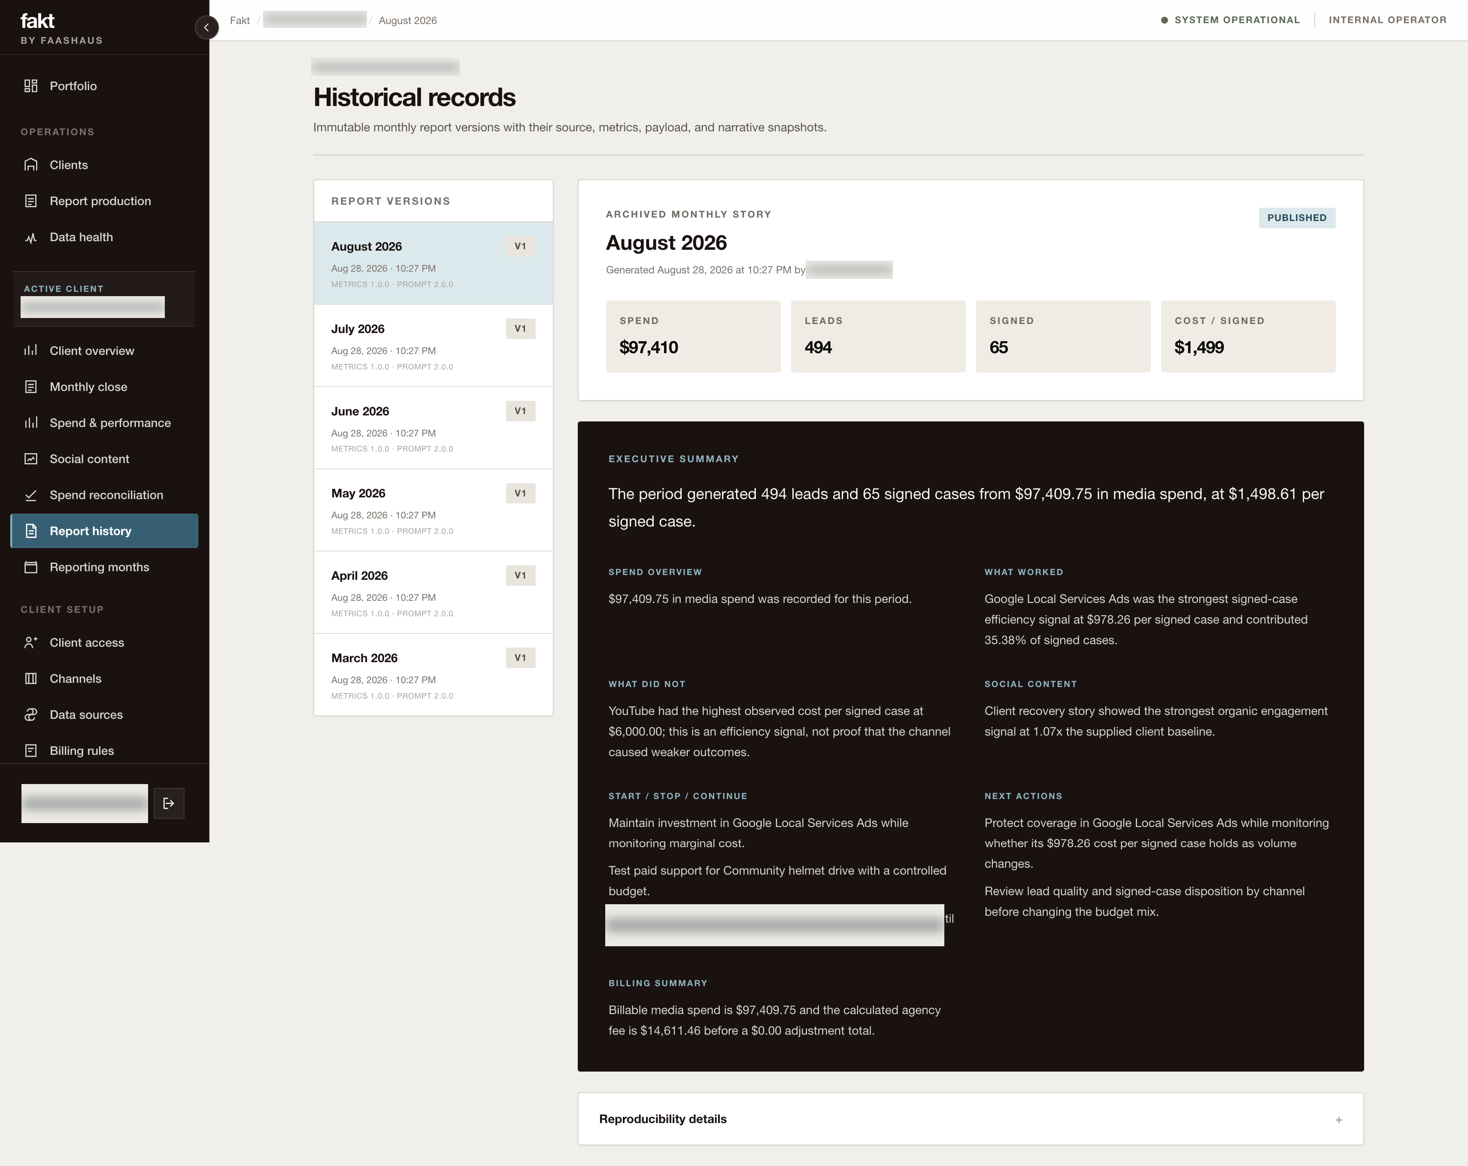
Task: Open Reporting months page
Action: click(104, 567)
